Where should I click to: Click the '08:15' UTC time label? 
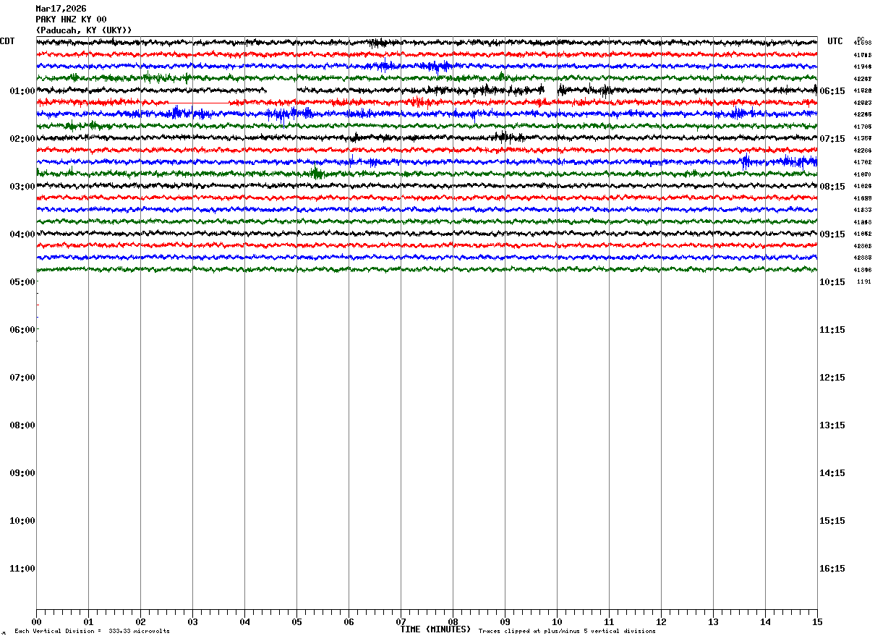pyautogui.click(x=832, y=187)
